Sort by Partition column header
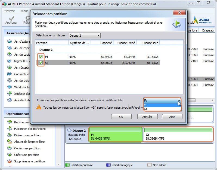 [x=52, y=43]
